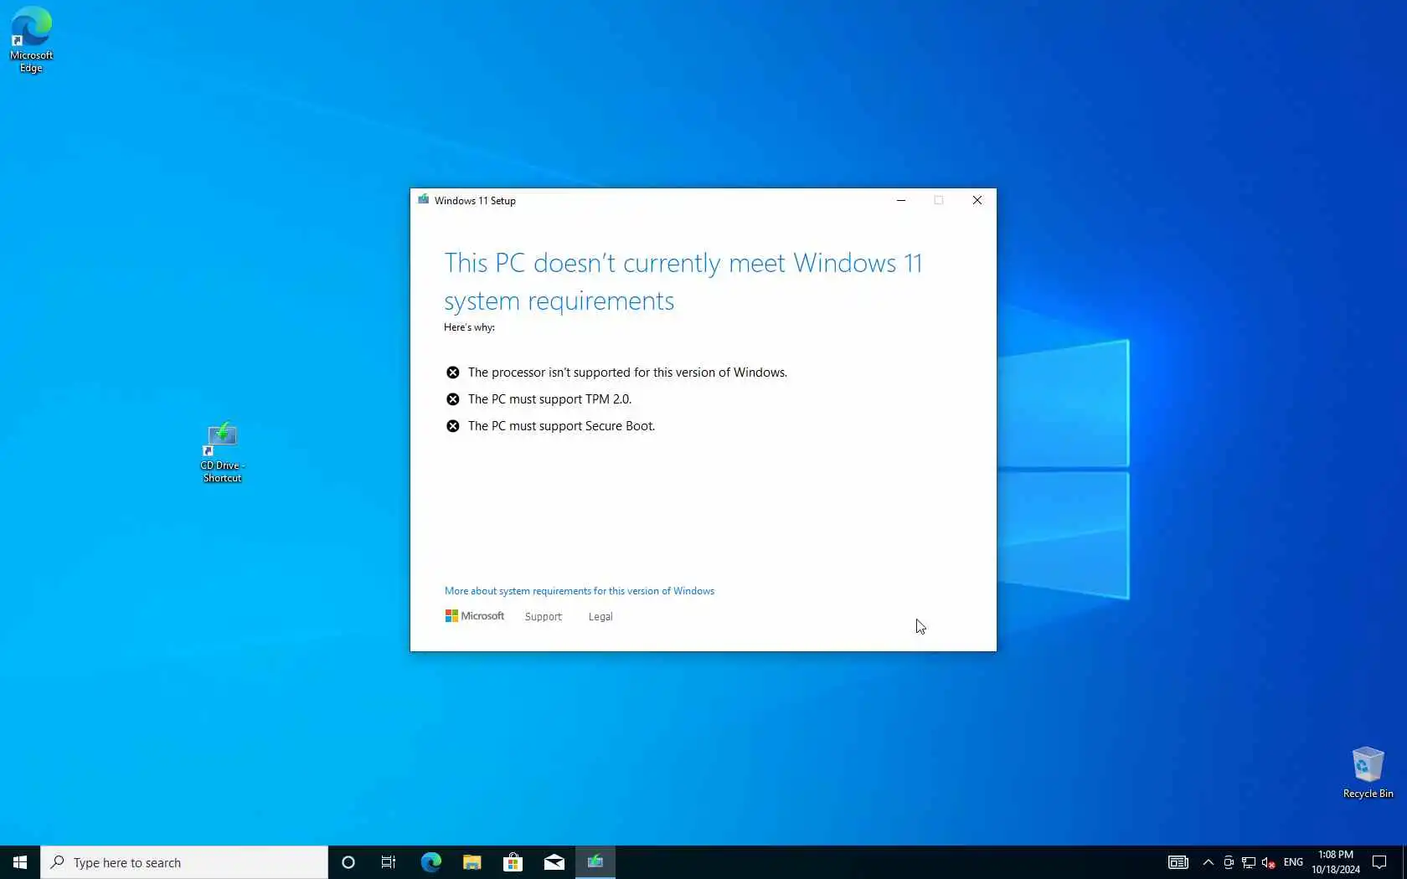This screenshot has width=1407, height=879.
Task: Open Microsoft Edge desktop shortcut
Action: click(31, 40)
